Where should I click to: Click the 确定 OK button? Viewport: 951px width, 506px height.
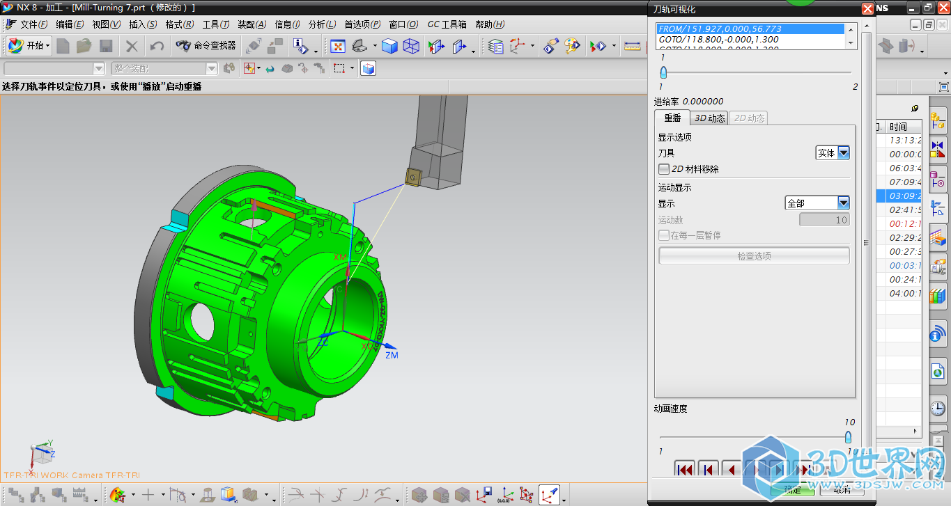pos(794,489)
